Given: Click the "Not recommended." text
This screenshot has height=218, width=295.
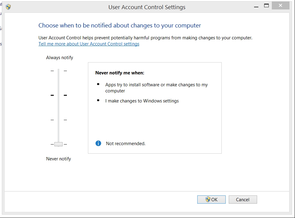Looking at the screenshot, I should [126, 144].
